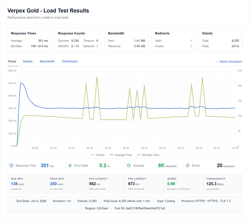The width and height of the screenshot is (250, 219).
Task: Click the Redirects card heading
Action: pos(162,34)
